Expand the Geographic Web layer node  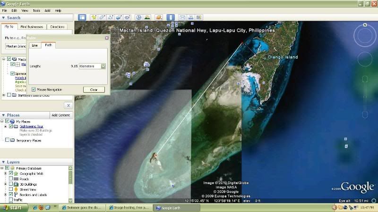[x=5, y=173]
